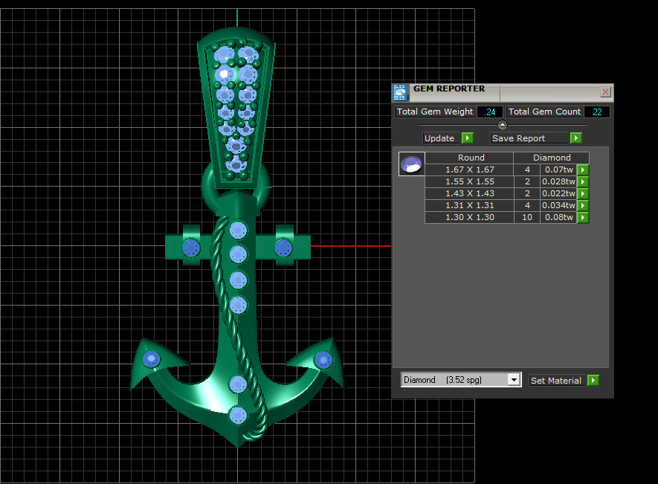Click the Gem Reporter icon in the title bar
The width and height of the screenshot is (658, 484).
[399, 93]
